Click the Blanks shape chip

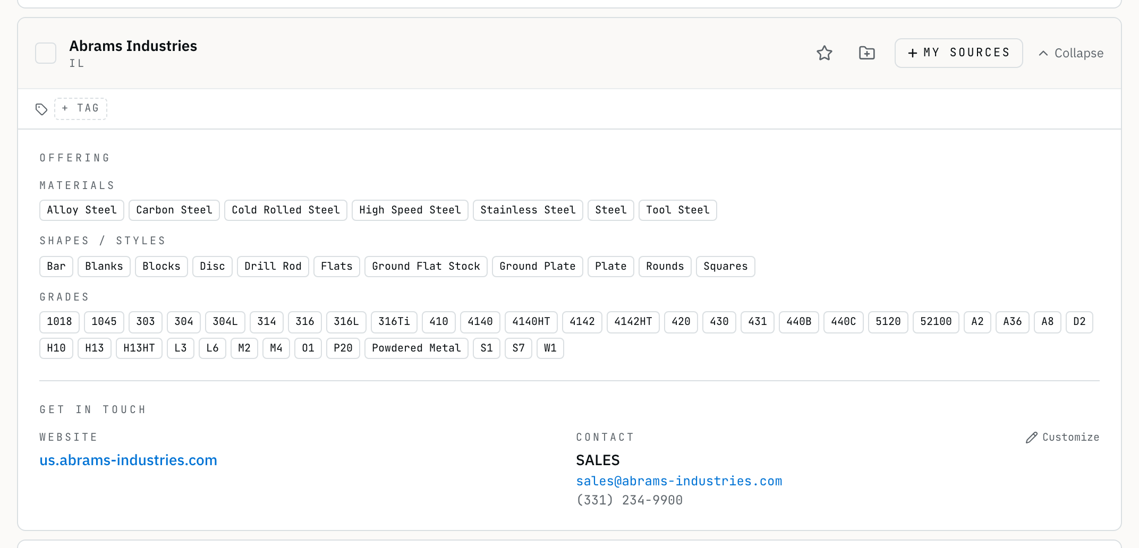pos(104,267)
